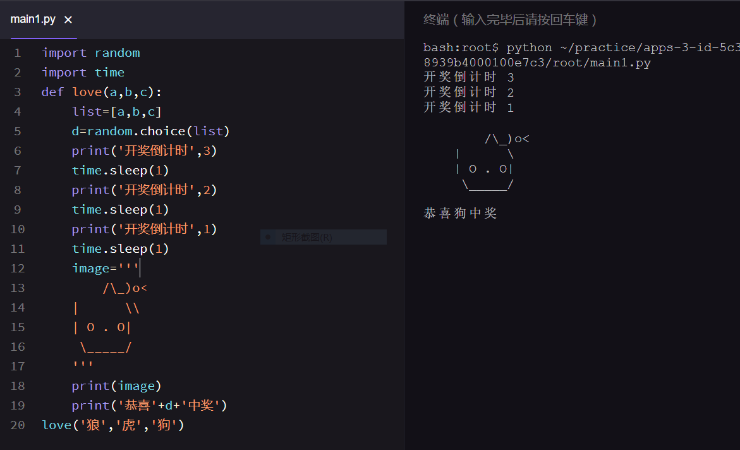
Task: Click the 恭喜狗中奖 output text
Action: coord(458,214)
